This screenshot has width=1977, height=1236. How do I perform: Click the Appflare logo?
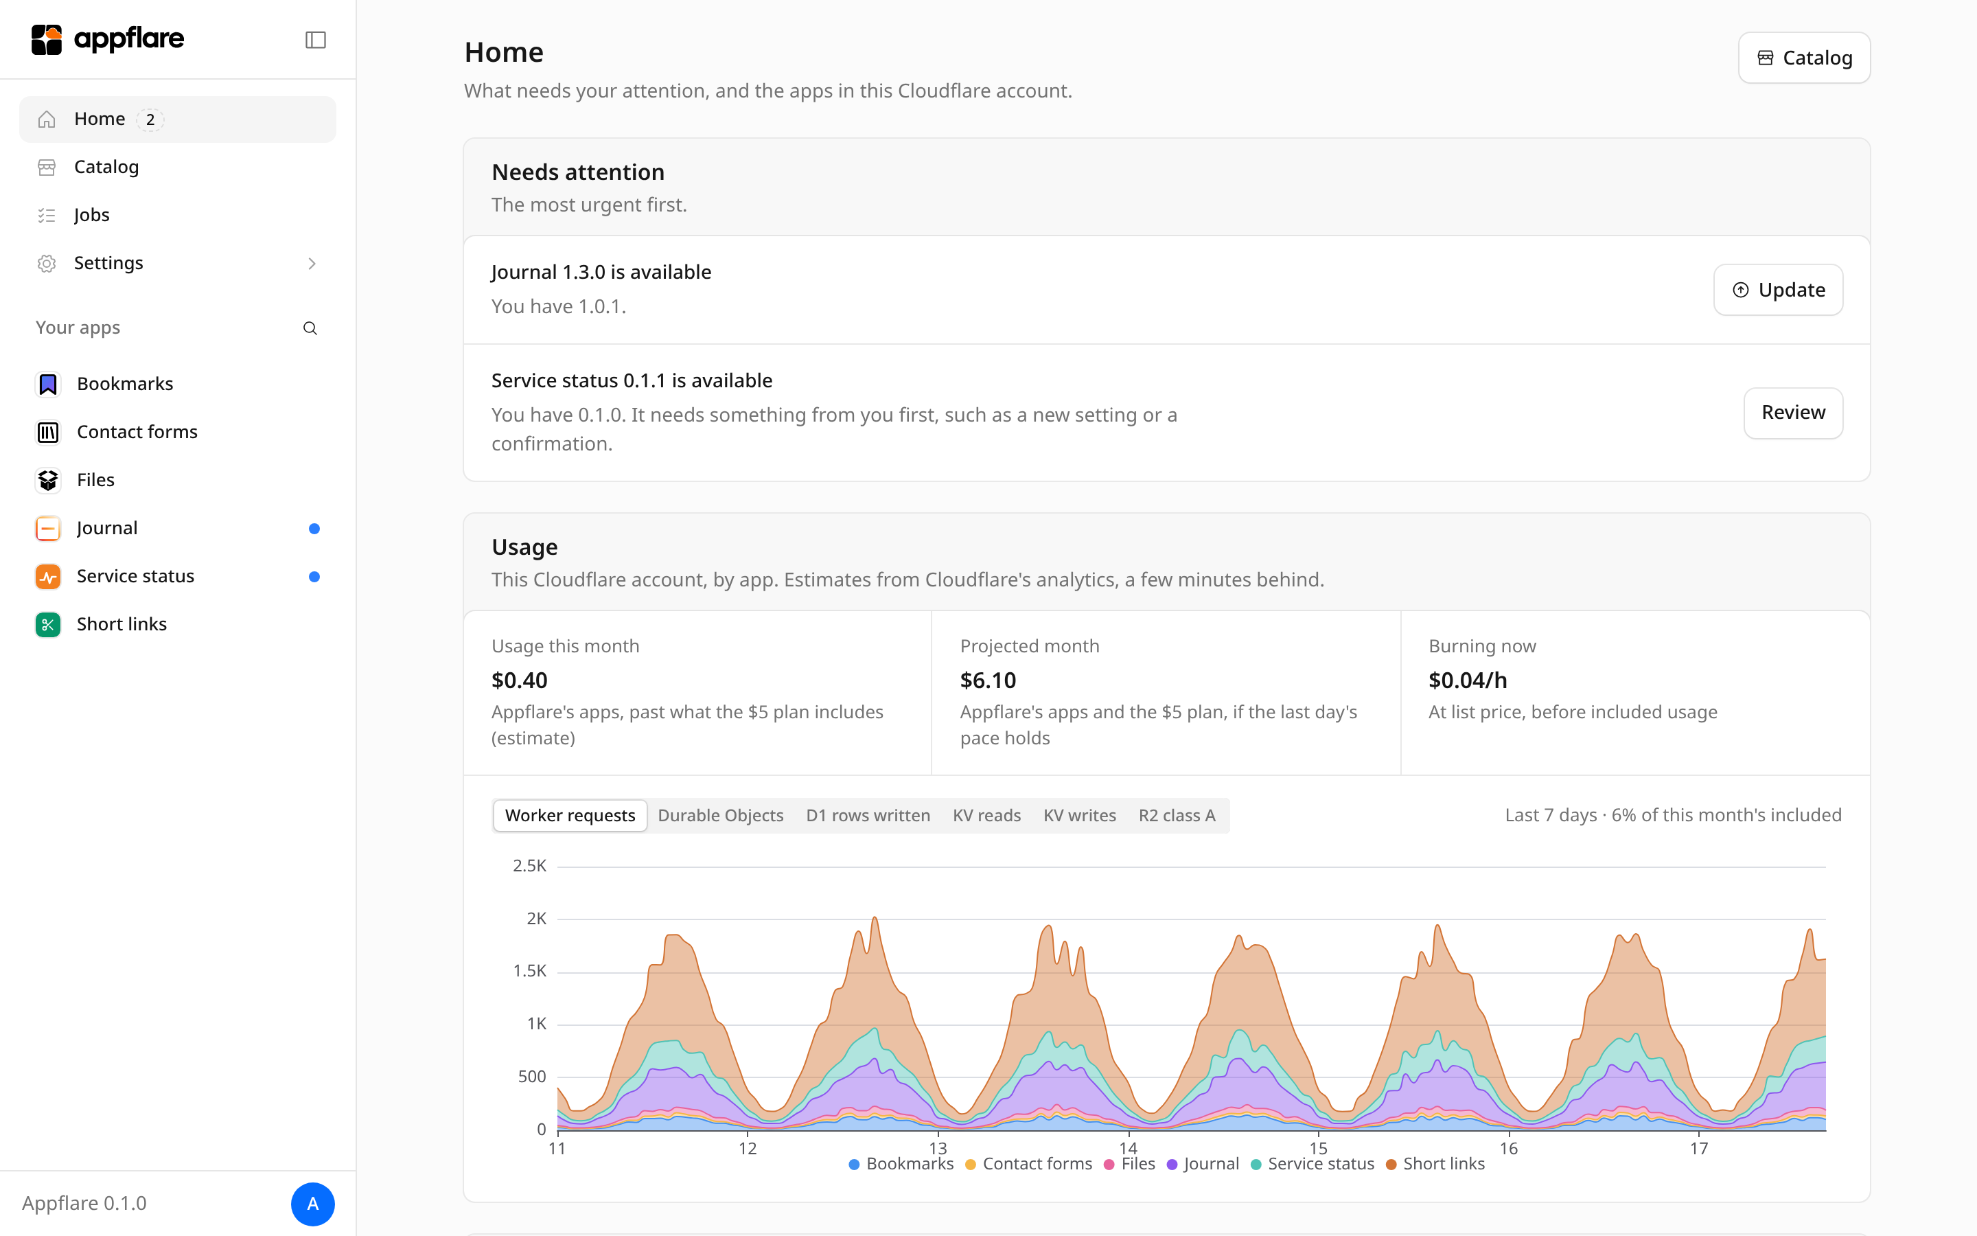point(107,39)
